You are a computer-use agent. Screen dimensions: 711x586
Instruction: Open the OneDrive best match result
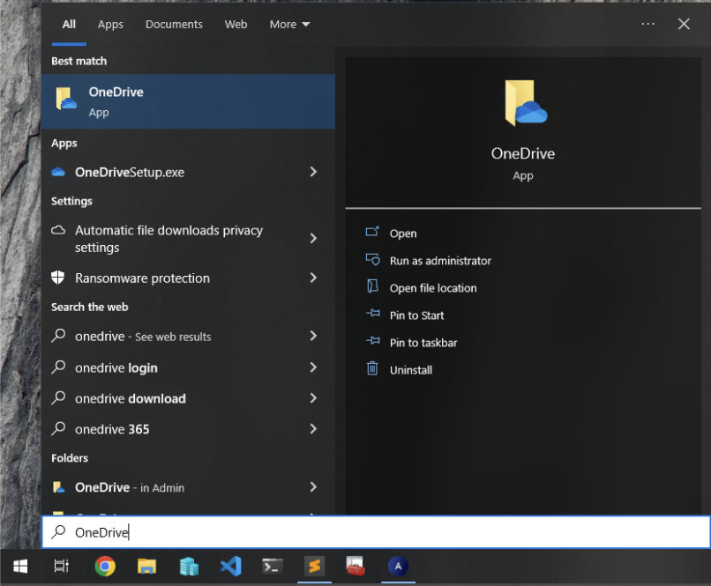tap(188, 101)
